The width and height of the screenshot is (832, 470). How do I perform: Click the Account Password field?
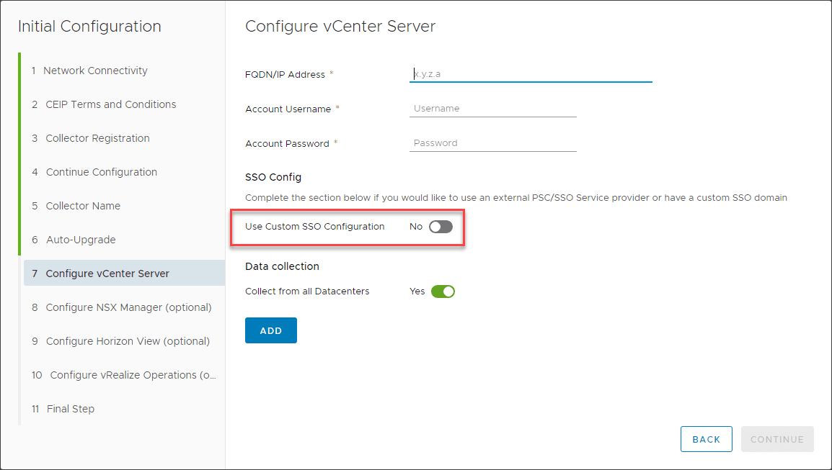pyautogui.click(x=492, y=143)
